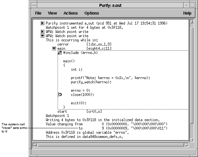The image size is (198, 157).
Task: Open the window menu button in title bar
Action: coord(34,5)
